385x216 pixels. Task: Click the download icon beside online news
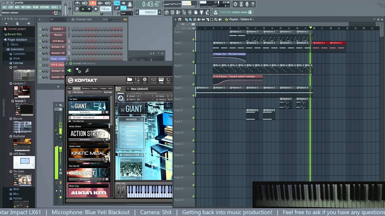point(215,12)
